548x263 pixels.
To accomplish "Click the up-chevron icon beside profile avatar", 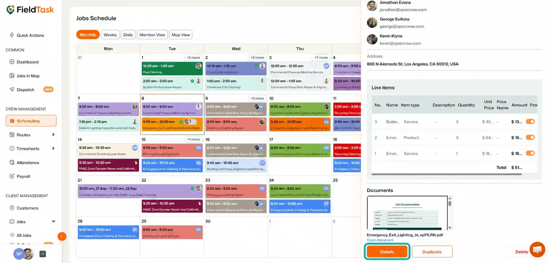I will click(43, 254).
